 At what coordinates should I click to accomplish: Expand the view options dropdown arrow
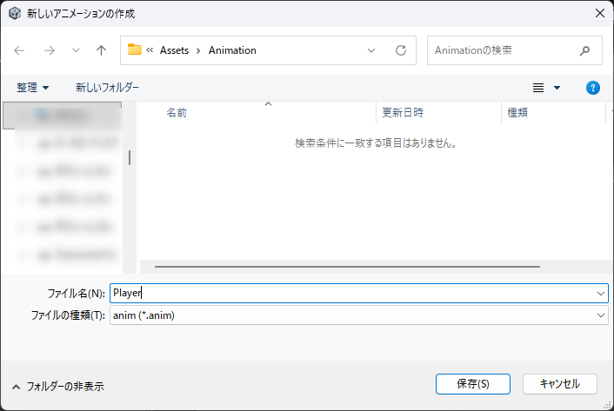(557, 88)
